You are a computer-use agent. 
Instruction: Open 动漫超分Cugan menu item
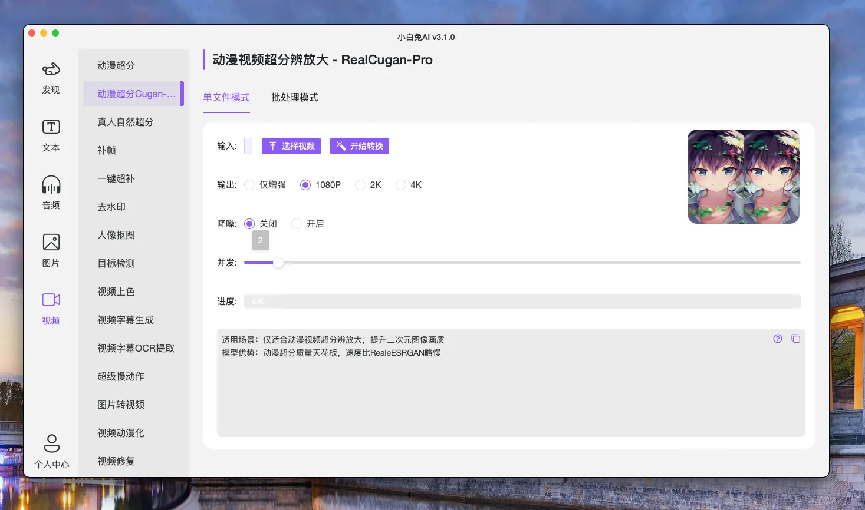point(133,94)
